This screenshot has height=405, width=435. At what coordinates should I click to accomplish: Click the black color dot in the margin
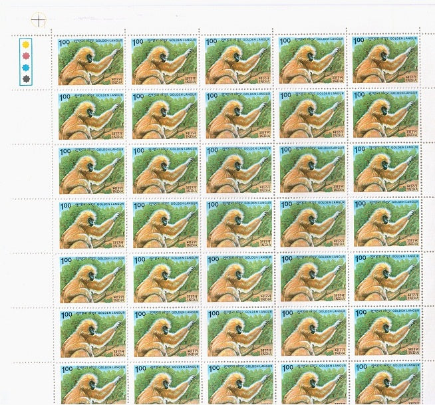click(x=26, y=78)
